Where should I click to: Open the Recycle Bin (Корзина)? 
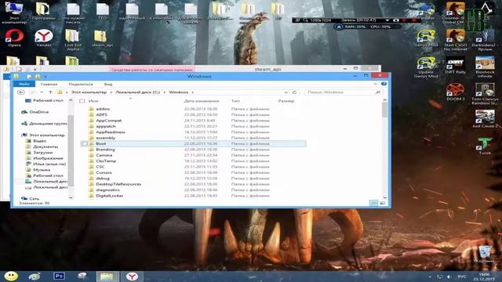485,254
